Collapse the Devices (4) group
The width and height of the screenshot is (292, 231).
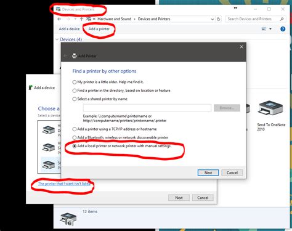click(x=57, y=39)
